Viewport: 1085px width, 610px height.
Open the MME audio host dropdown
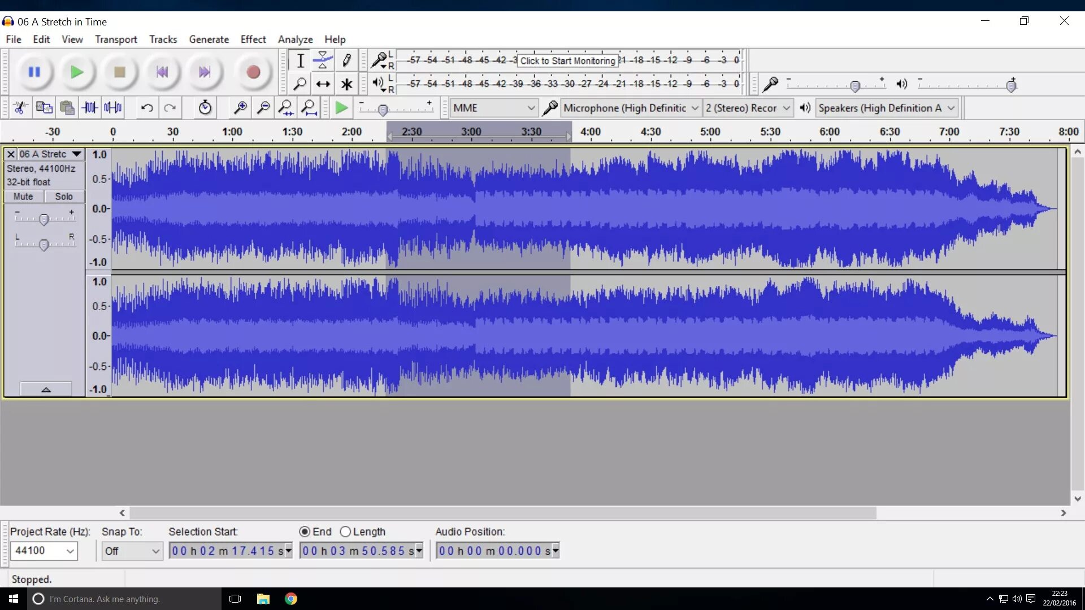pyautogui.click(x=493, y=108)
